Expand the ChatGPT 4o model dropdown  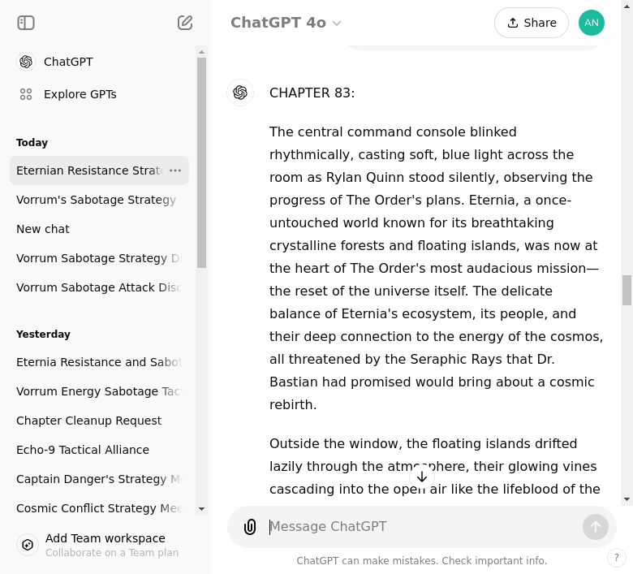(x=286, y=23)
